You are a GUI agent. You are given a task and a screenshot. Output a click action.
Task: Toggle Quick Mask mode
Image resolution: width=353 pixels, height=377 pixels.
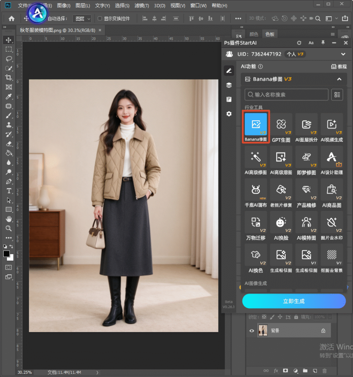click(9, 267)
